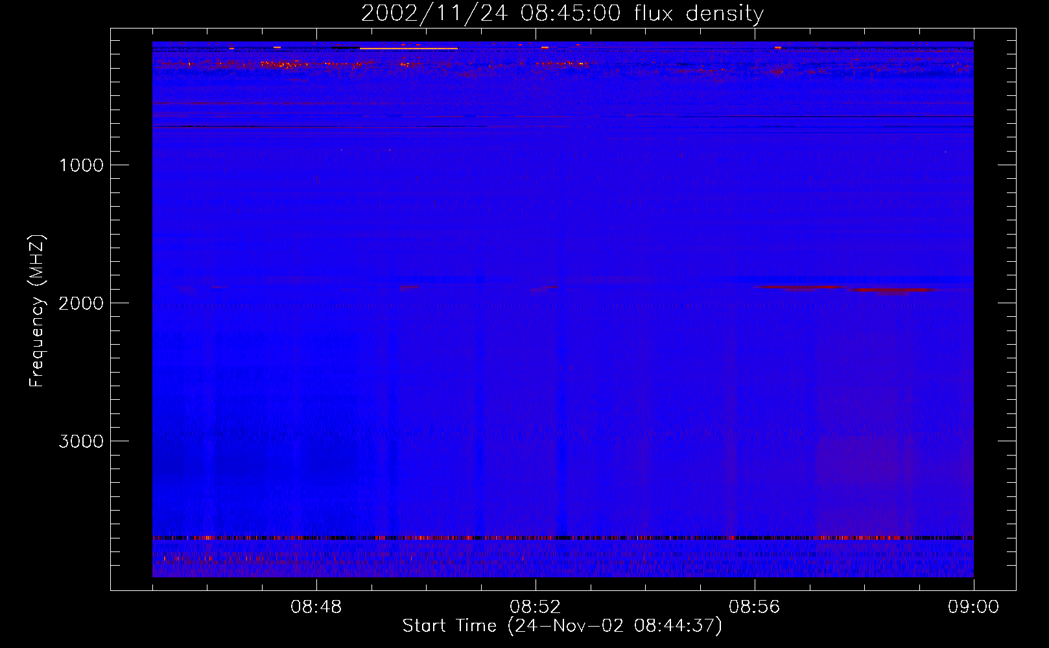The width and height of the screenshot is (1049, 648).
Task: Click the red-black interference band near the bottom of the spectrogram
Action: [563, 538]
